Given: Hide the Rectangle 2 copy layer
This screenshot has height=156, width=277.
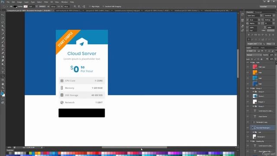Looking at the screenshot, I should pos(248,122).
